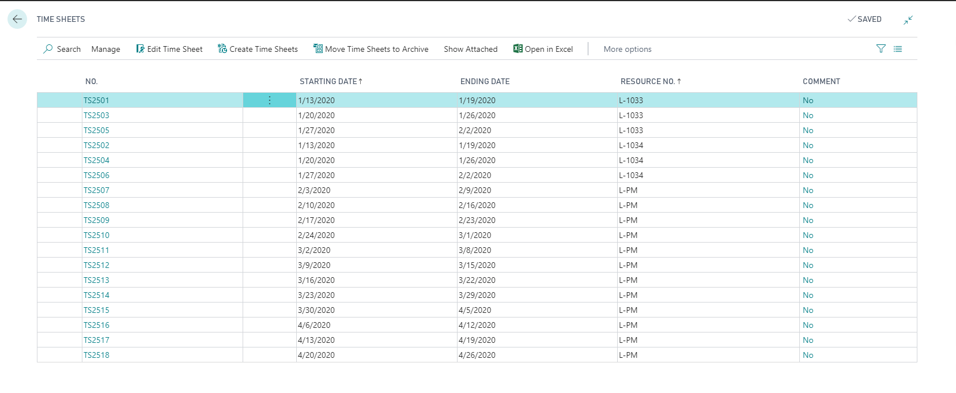Screen dimensions: 956x393
Task: Open the filter pane funnel icon
Action: point(881,49)
